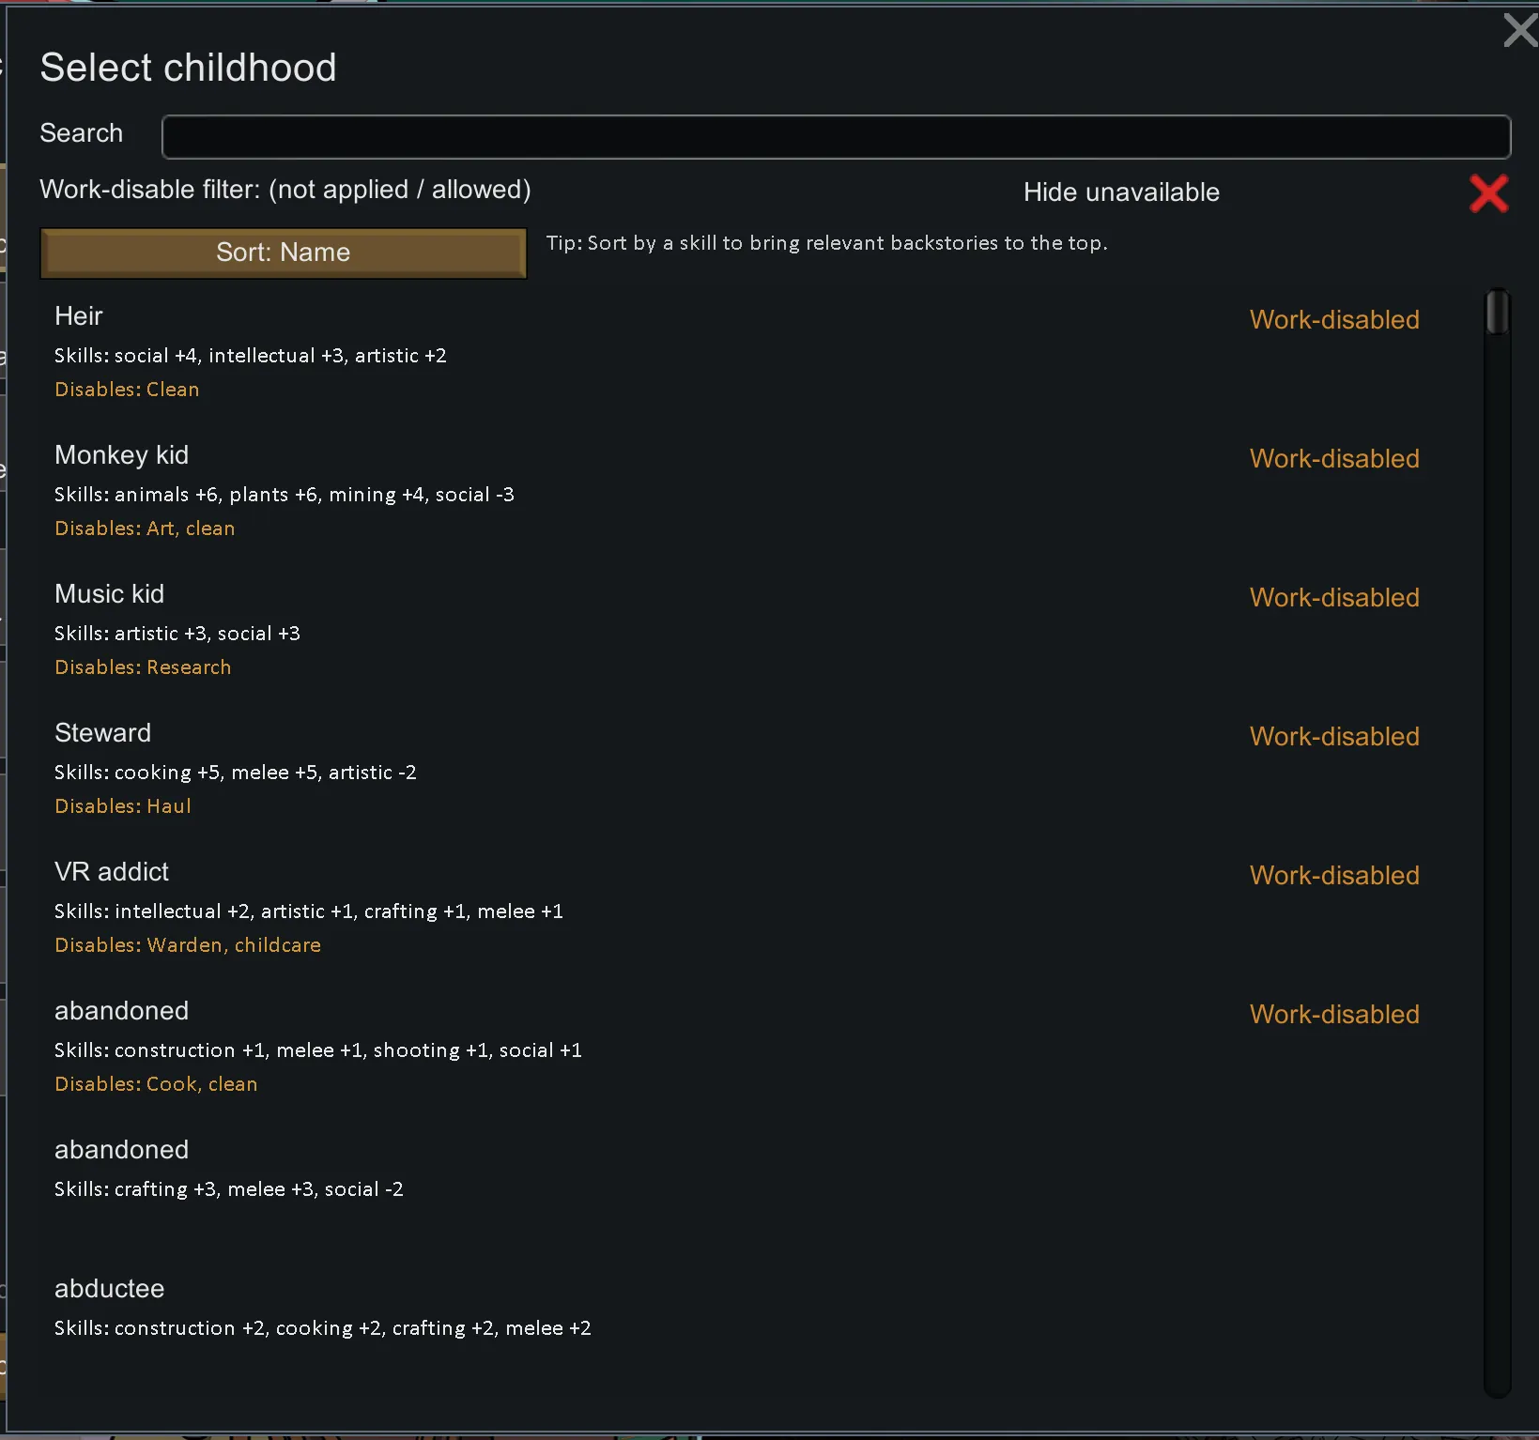Screen dimensions: 1539x1440
Task: Click Work-disabled label beside VR addict
Action: click(1334, 876)
